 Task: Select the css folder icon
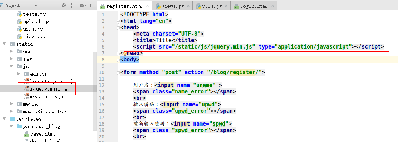(x=19, y=51)
